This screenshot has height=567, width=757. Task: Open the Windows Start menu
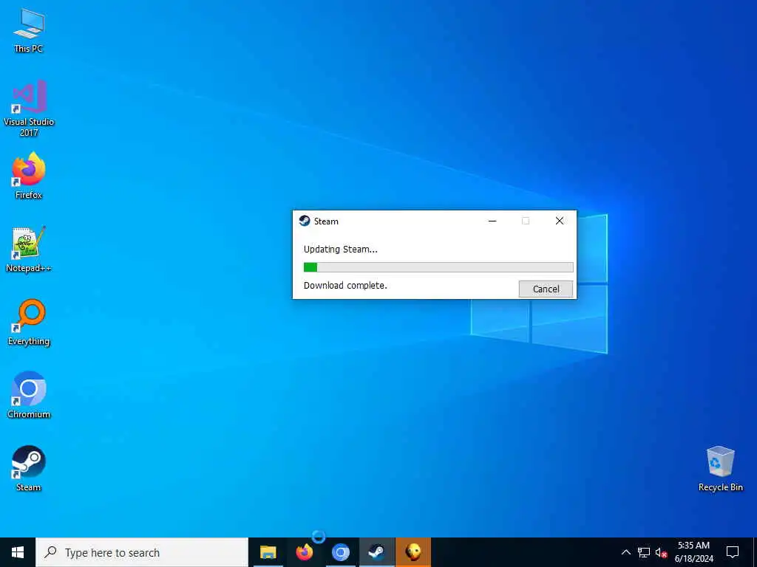pos(18,552)
